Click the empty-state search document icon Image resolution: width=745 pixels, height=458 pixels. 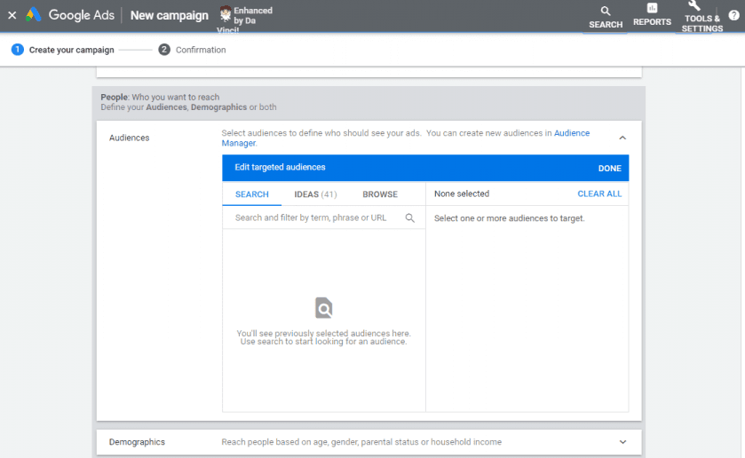point(324,308)
